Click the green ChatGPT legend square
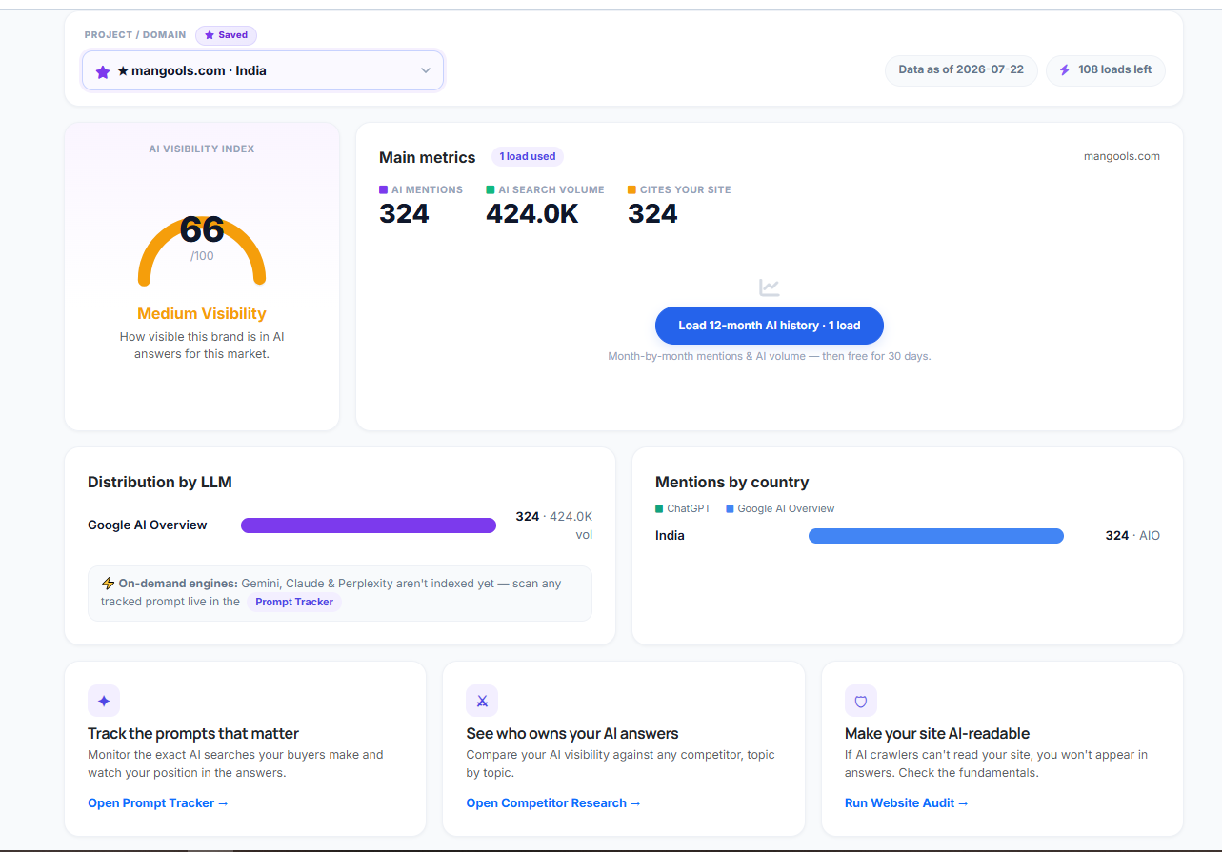1222x852 pixels. (659, 509)
